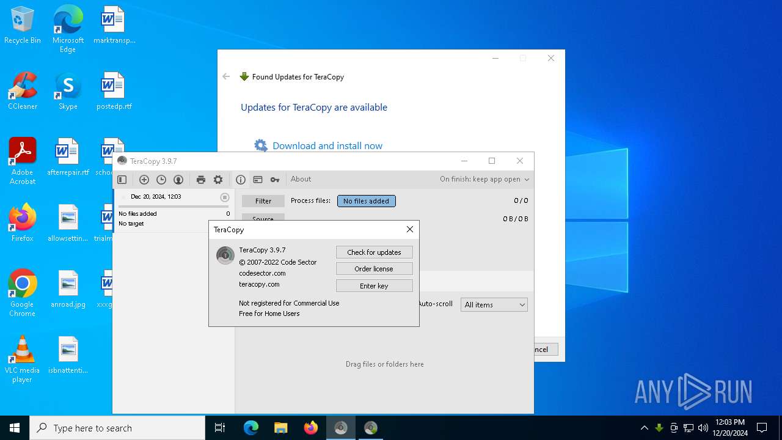Click teracopy.com in About dialog
782x440 pixels.
(x=259, y=284)
